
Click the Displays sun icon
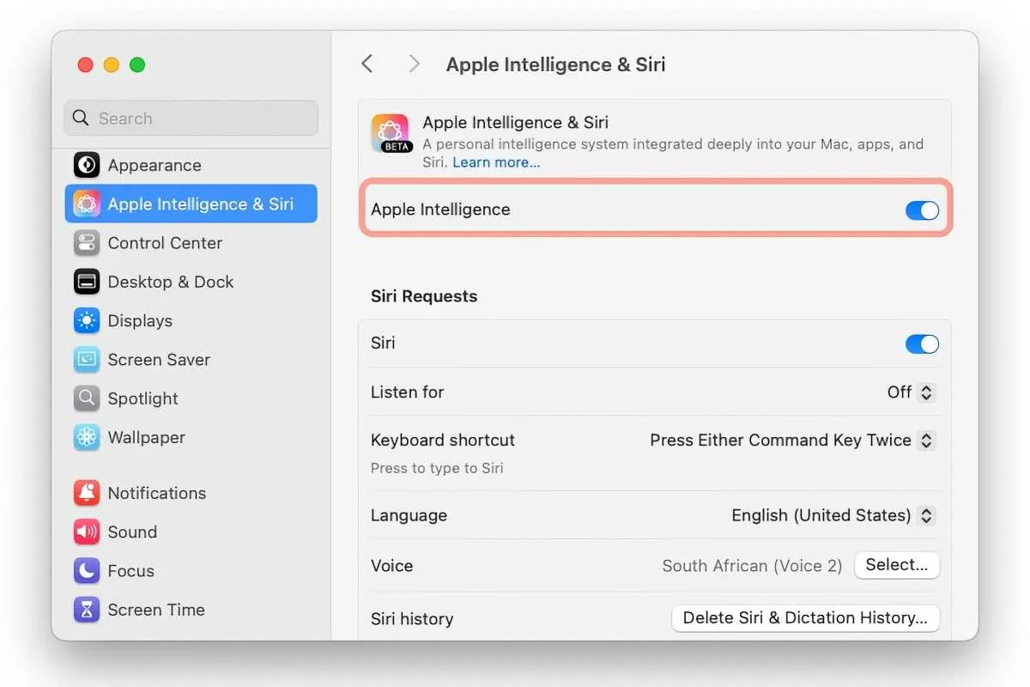click(87, 320)
